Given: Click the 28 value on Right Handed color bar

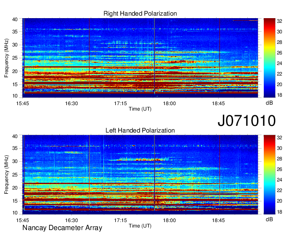Looking at the screenshot, I should click(x=279, y=42).
